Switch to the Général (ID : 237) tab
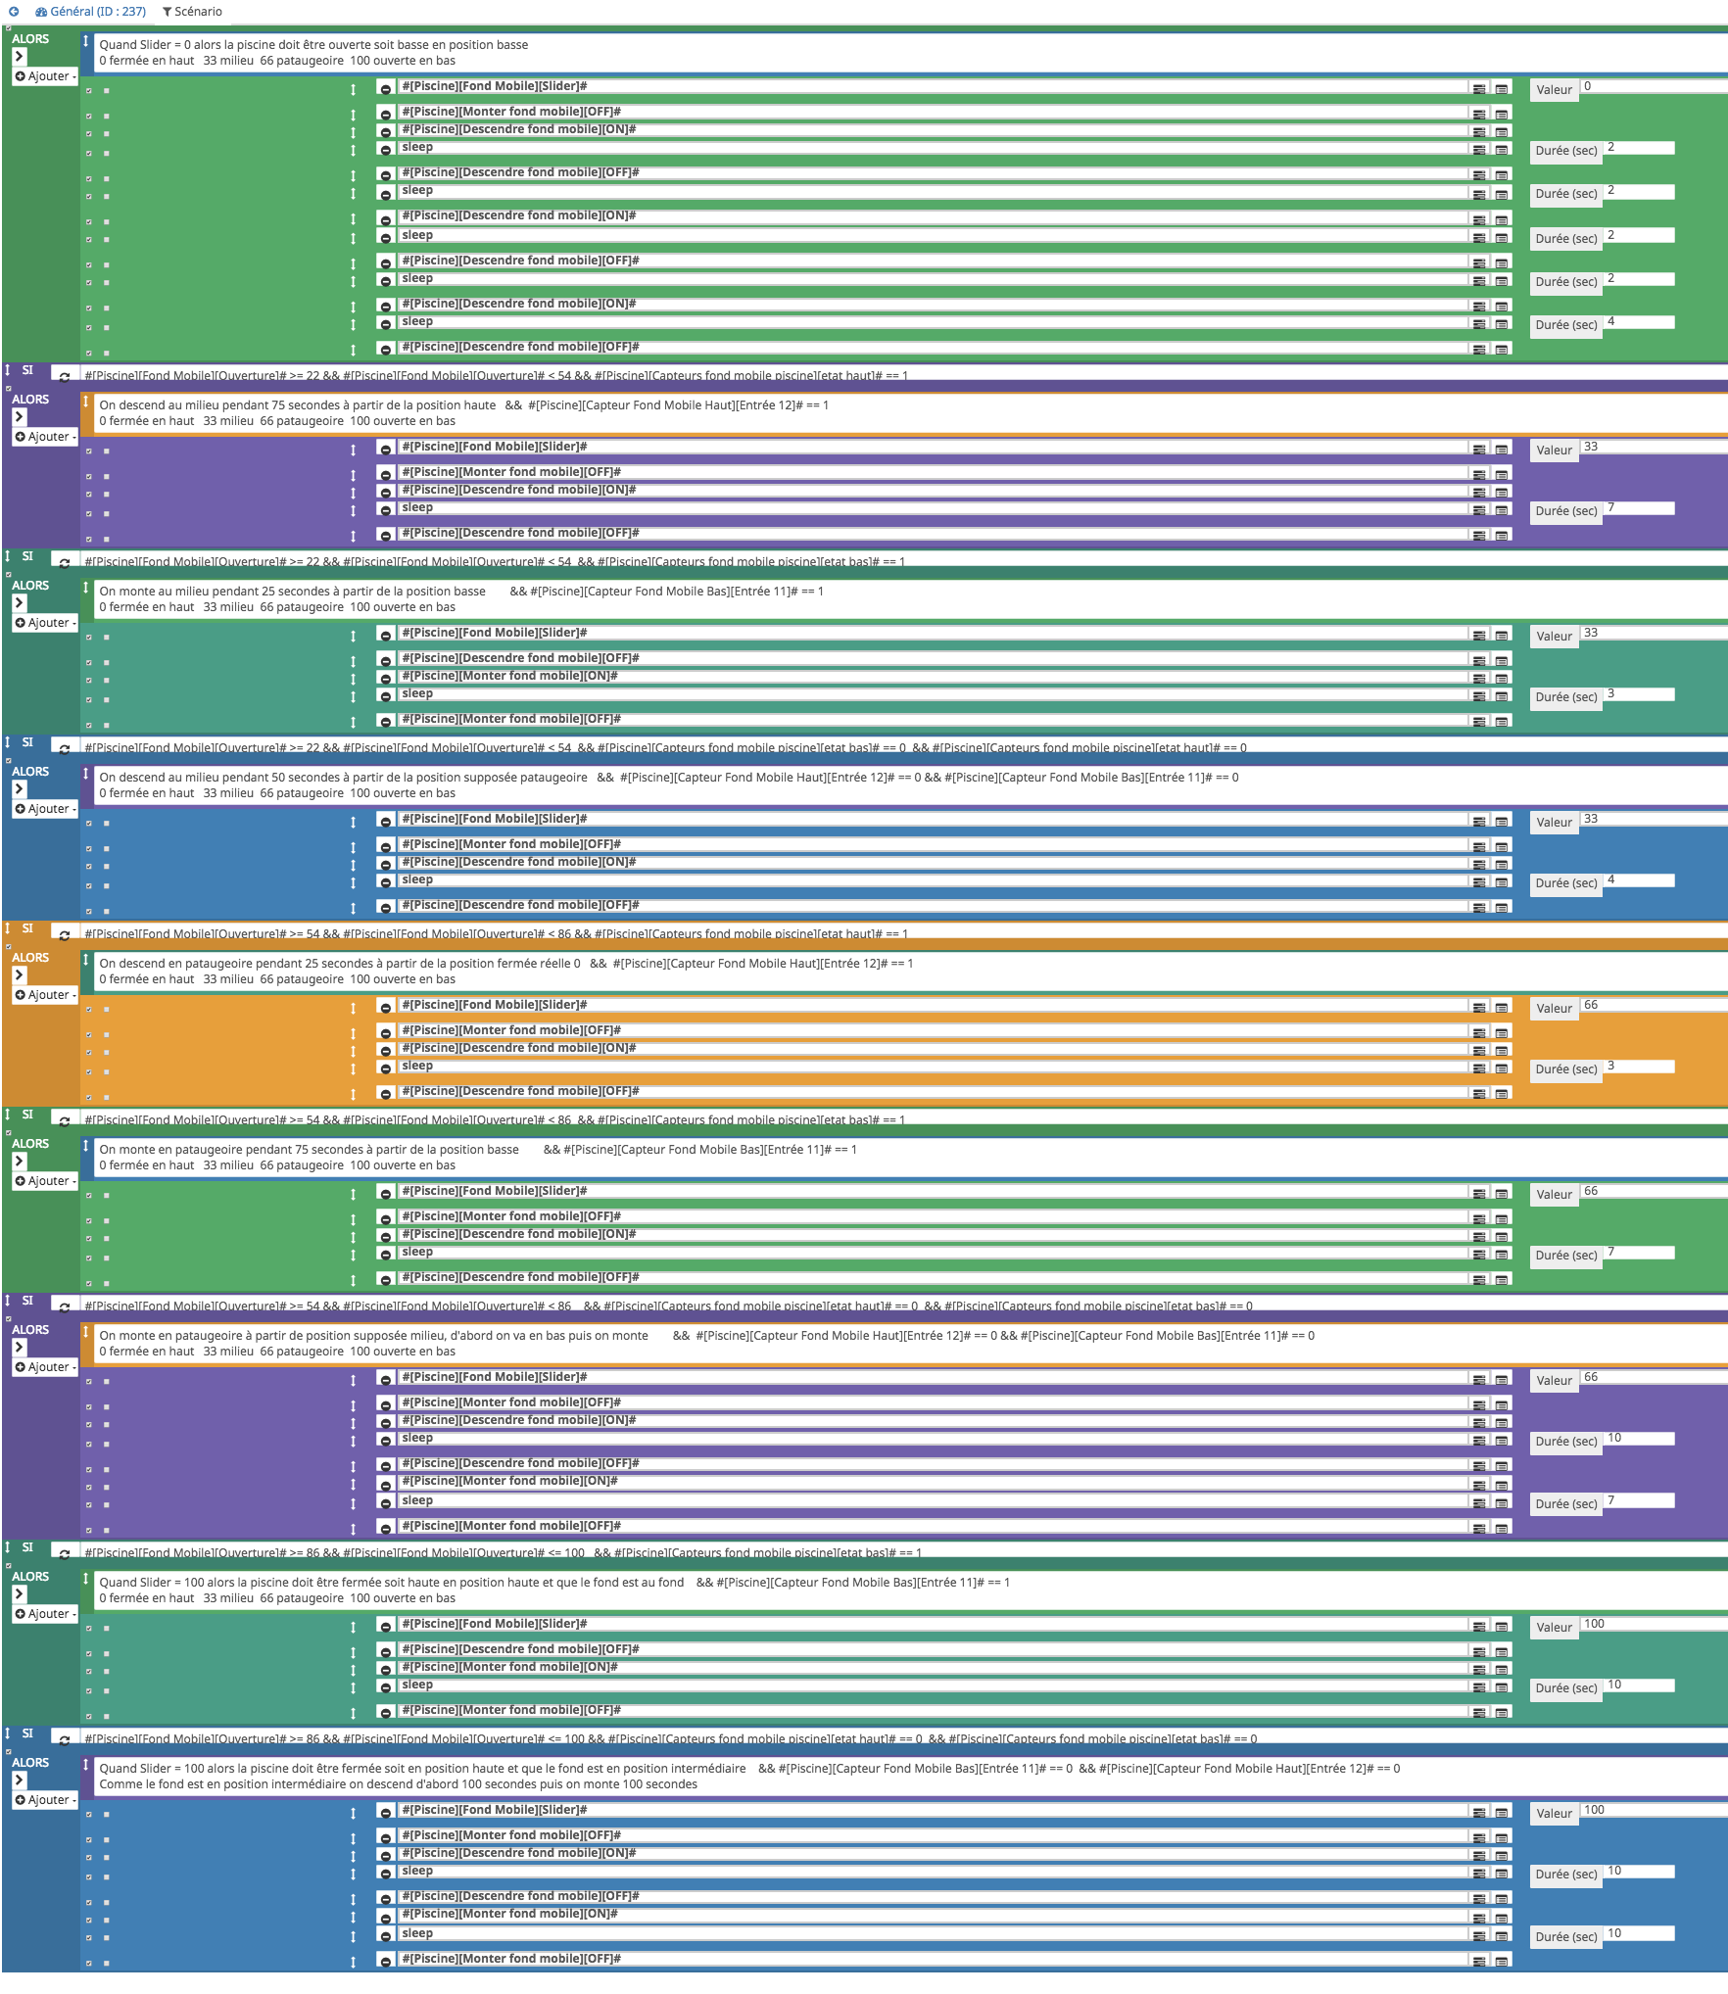1728x1994 pixels. [90, 12]
